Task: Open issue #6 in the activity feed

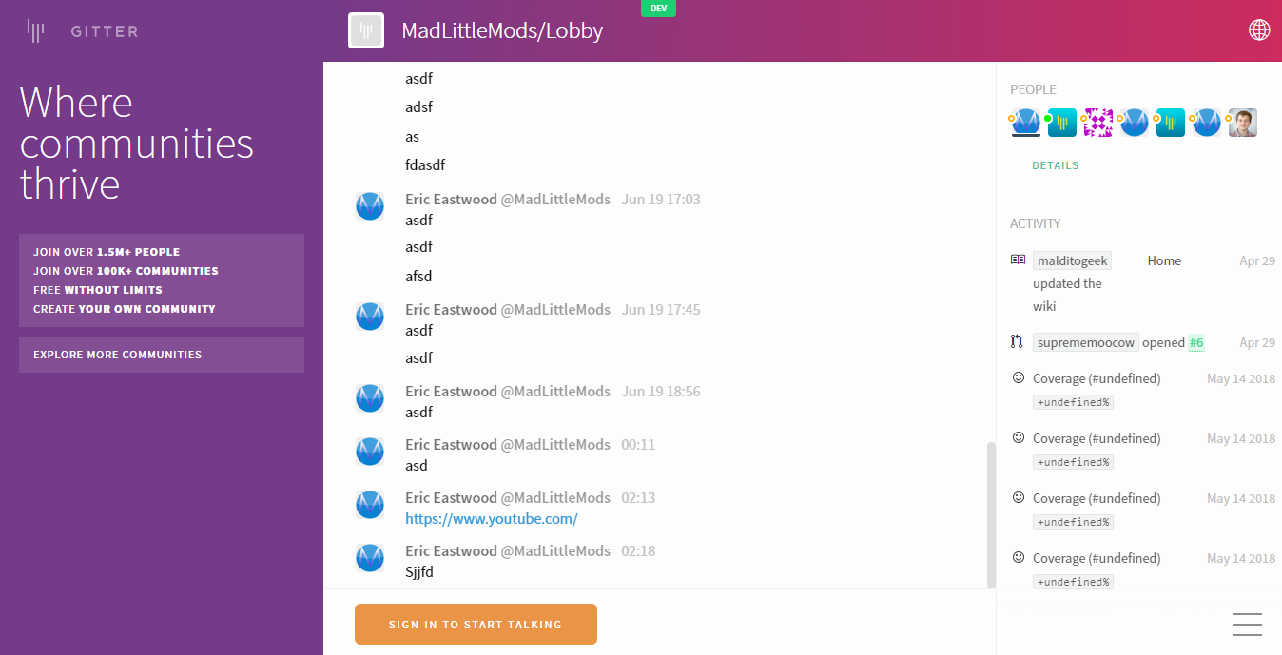Action: (1196, 342)
